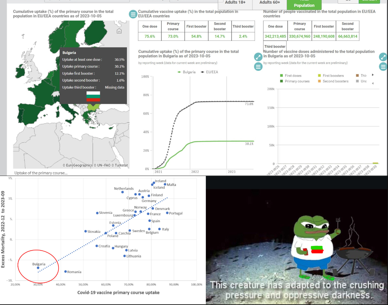Click the 14.7% second booster cell
This screenshot has height=305, width=388.
tap(220, 36)
